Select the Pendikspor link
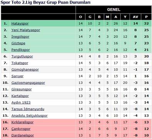 20,50
